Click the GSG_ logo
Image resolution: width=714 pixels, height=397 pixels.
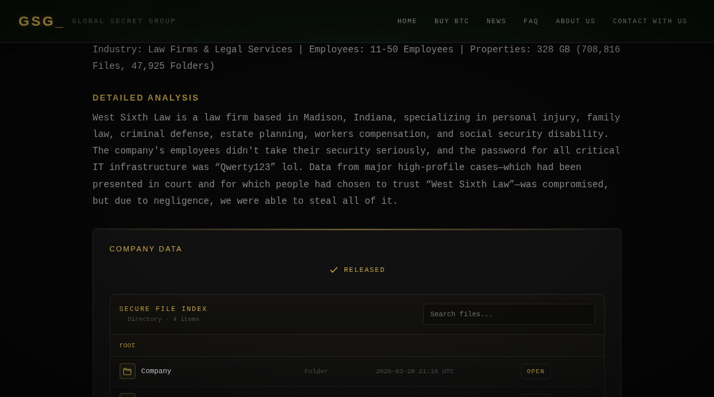40,21
